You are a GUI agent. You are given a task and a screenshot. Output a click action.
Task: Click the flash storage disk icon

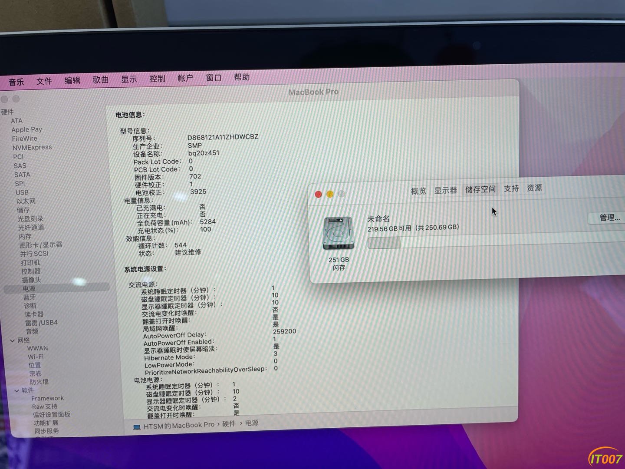coord(339,234)
